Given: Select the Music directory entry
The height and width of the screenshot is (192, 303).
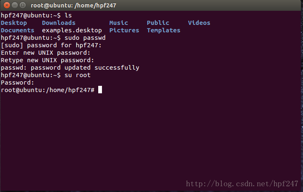Looking at the screenshot, I should click(x=119, y=23).
